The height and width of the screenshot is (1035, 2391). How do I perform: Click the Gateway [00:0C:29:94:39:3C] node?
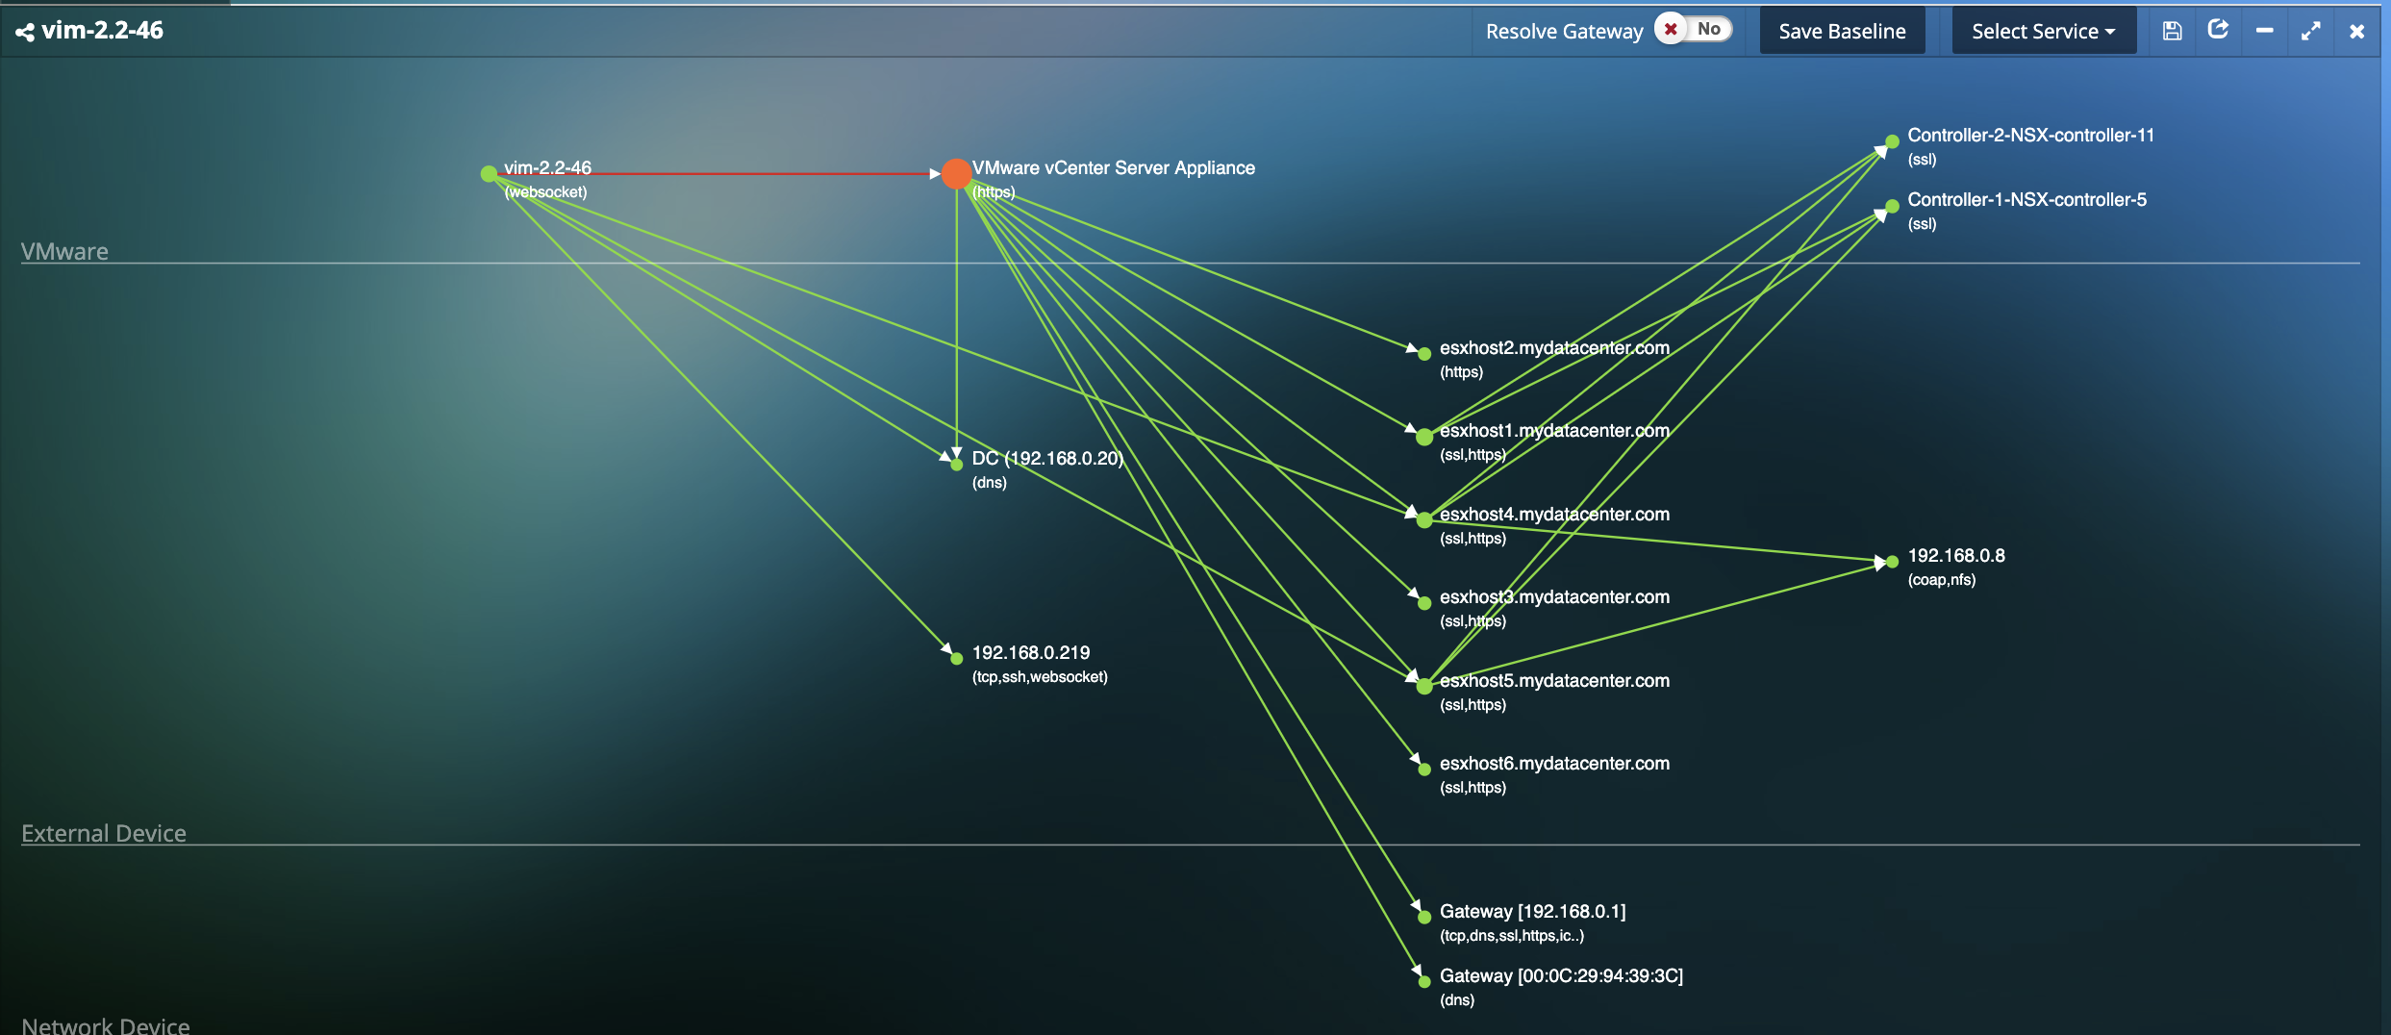click(1422, 981)
